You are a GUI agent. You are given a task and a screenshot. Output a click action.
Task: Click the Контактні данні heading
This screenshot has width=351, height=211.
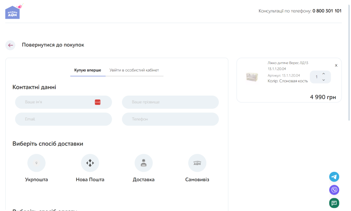pyautogui.click(x=34, y=87)
